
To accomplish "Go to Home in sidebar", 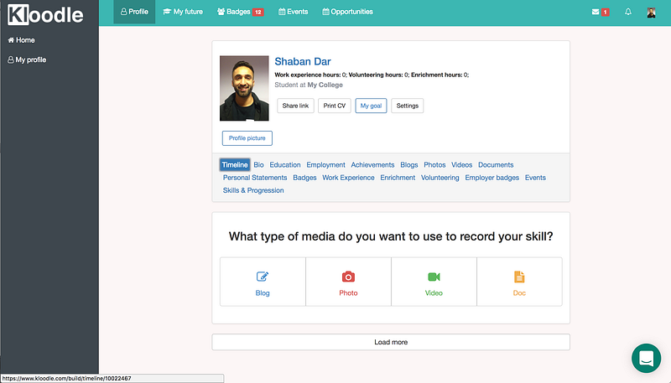I will coord(22,40).
